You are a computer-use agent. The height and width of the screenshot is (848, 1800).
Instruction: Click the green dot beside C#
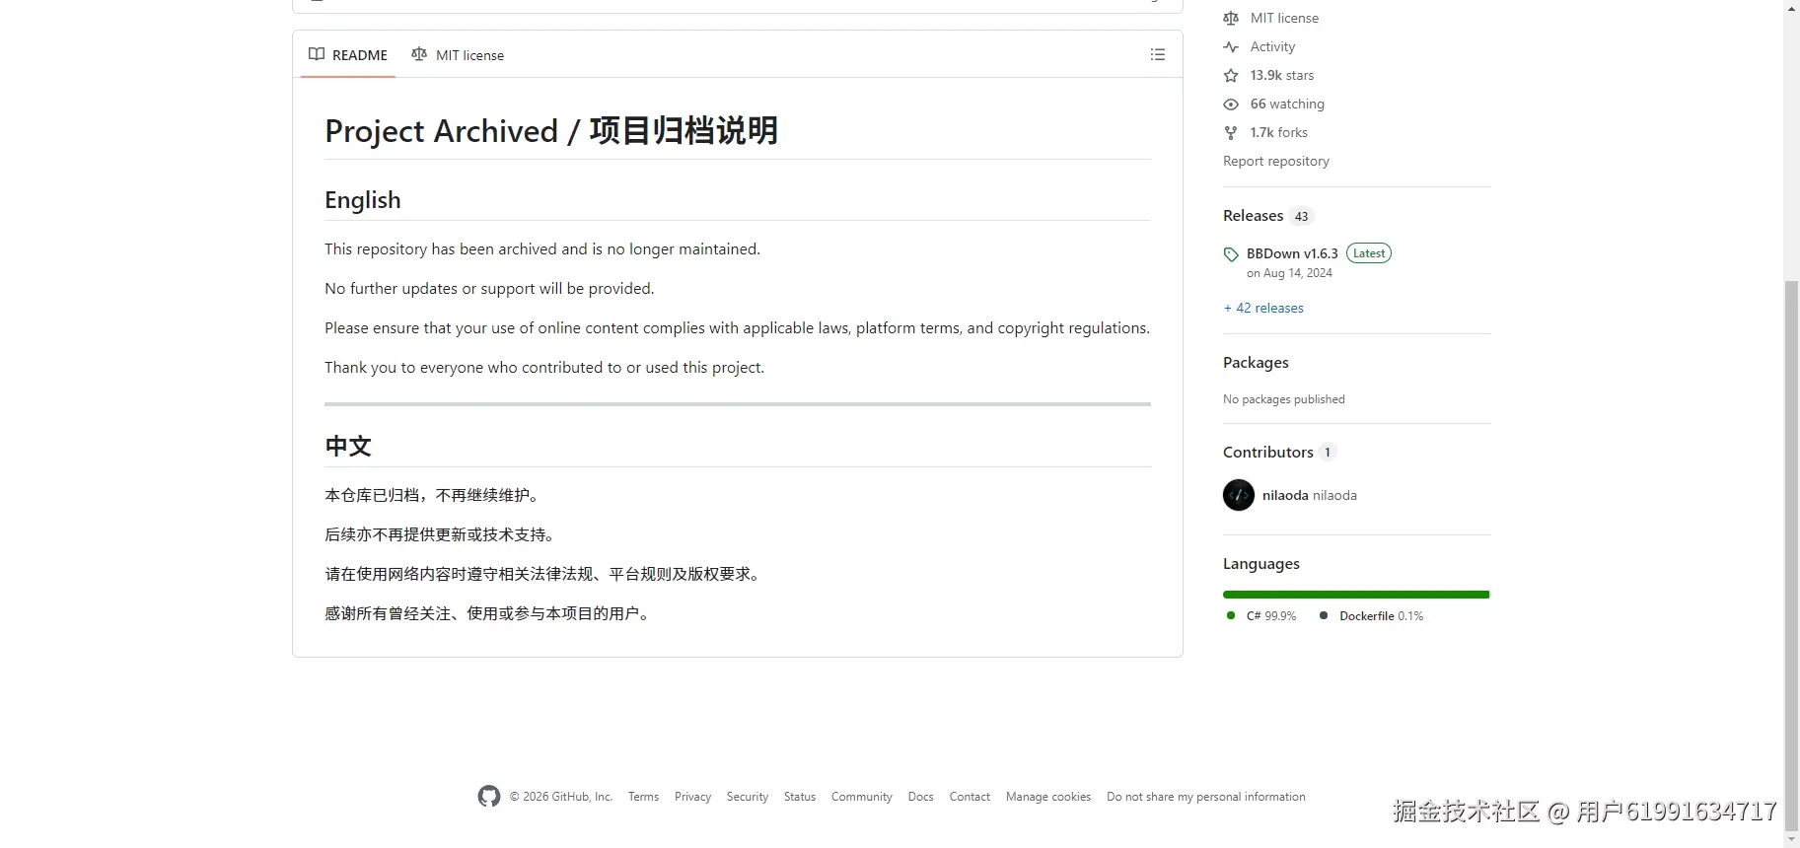1230,615
